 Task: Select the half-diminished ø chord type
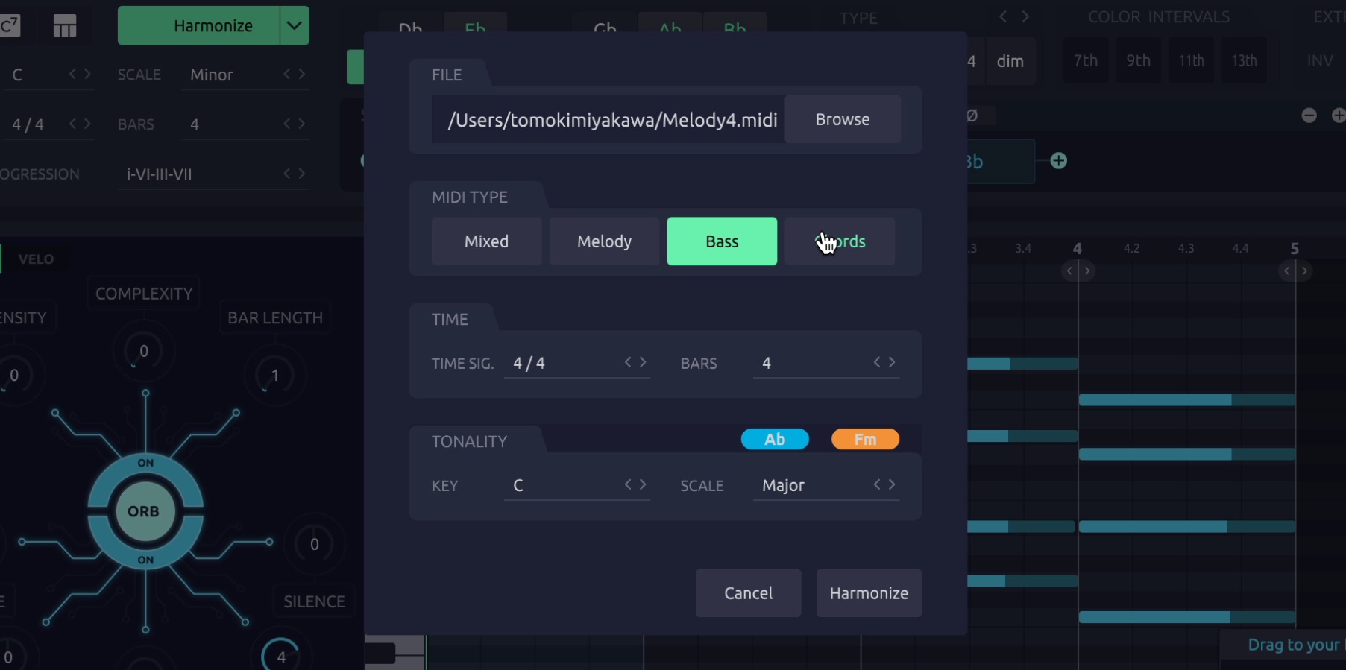[x=972, y=116]
